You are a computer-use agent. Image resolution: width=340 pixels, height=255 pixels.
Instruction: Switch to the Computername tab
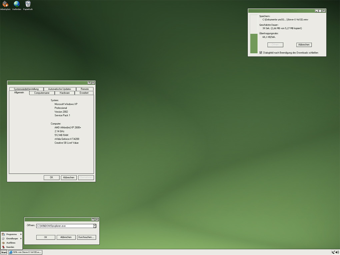(42, 93)
